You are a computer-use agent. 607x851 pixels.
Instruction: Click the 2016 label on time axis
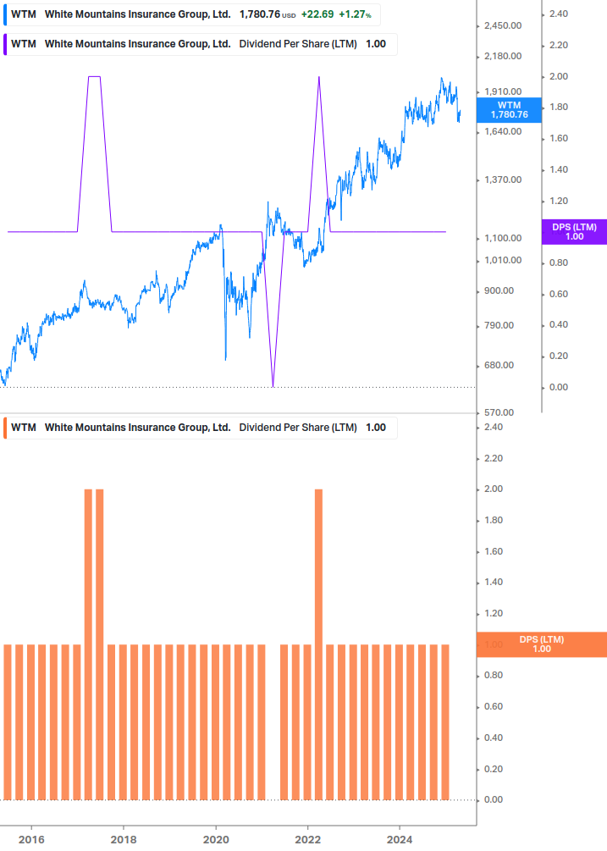(x=31, y=840)
